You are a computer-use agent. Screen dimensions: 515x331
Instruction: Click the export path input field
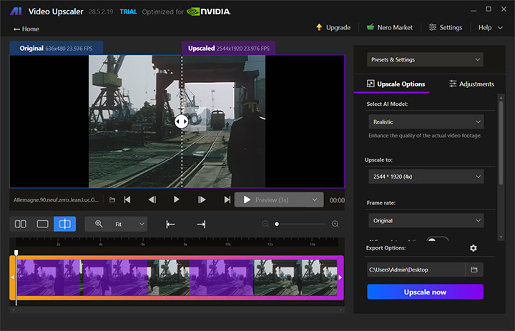pos(416,270)
